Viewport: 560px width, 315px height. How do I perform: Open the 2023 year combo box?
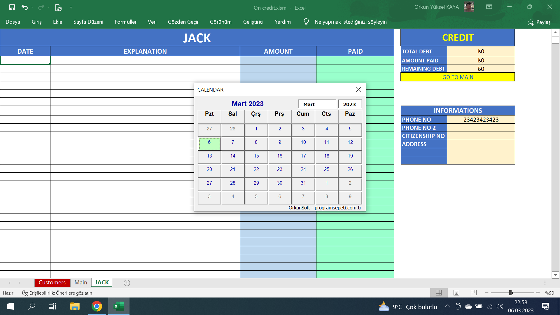click(x=349, y=104)
